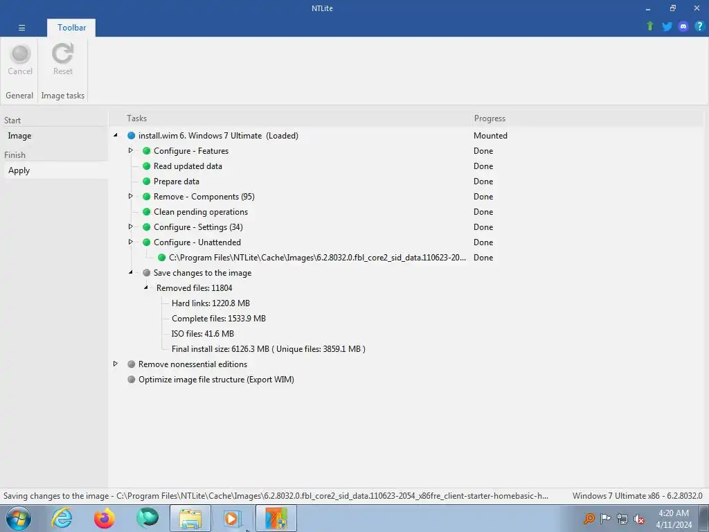
Task: Open the File Explorer taskbar icon
Action: coord(190,518)
